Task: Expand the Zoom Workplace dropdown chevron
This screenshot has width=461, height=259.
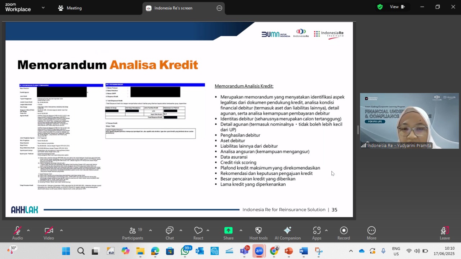Action: coord(43,8)
